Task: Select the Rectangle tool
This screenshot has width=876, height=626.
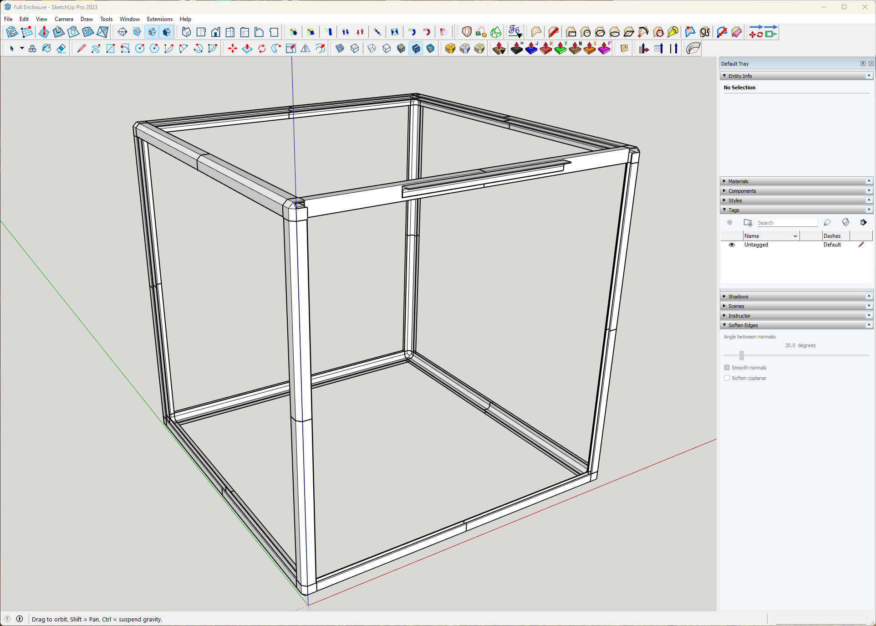Action: click(x=111, y=48)
